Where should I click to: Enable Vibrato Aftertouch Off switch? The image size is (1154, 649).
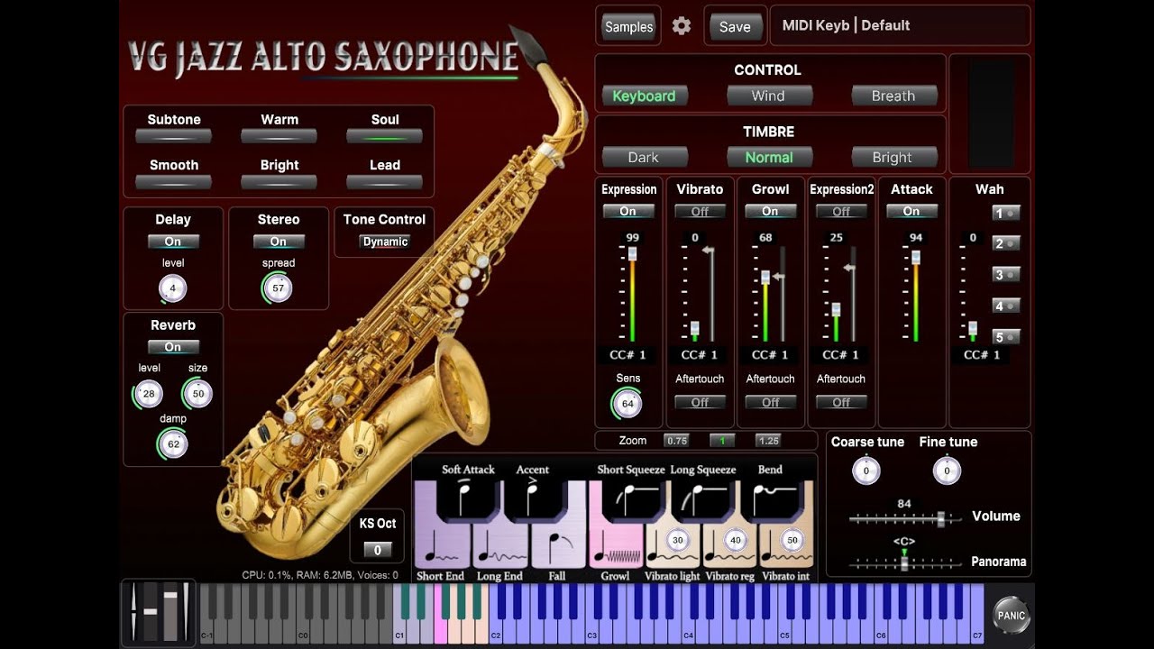coord(700,402)
